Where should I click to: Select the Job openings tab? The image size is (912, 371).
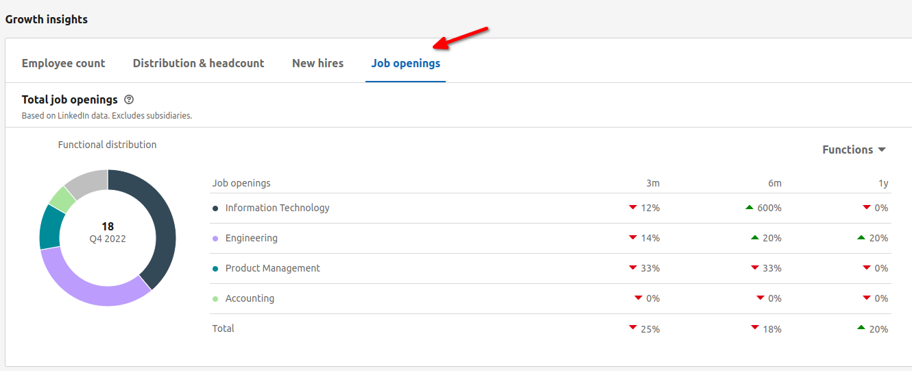(406, 63)
